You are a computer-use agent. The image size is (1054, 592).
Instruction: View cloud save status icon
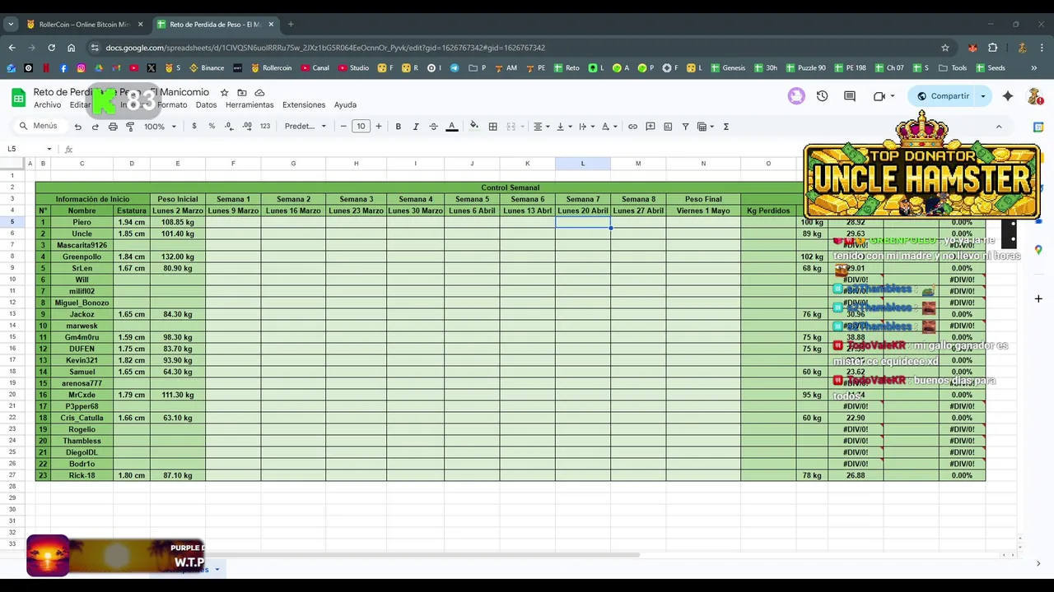259,93
